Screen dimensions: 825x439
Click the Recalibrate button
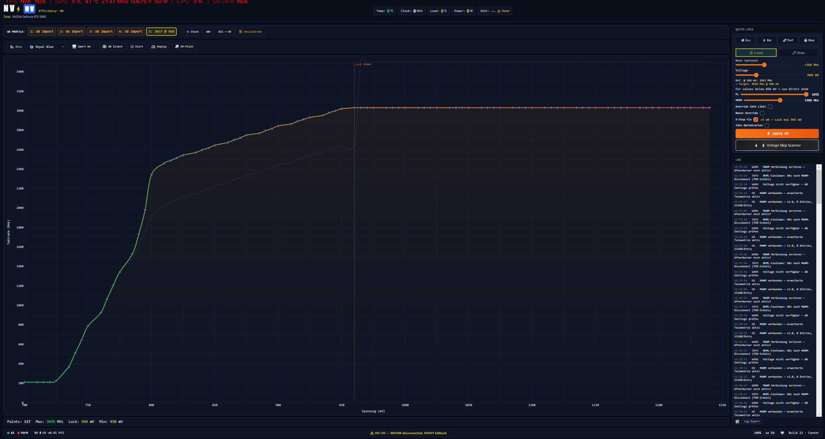point(250,32)
